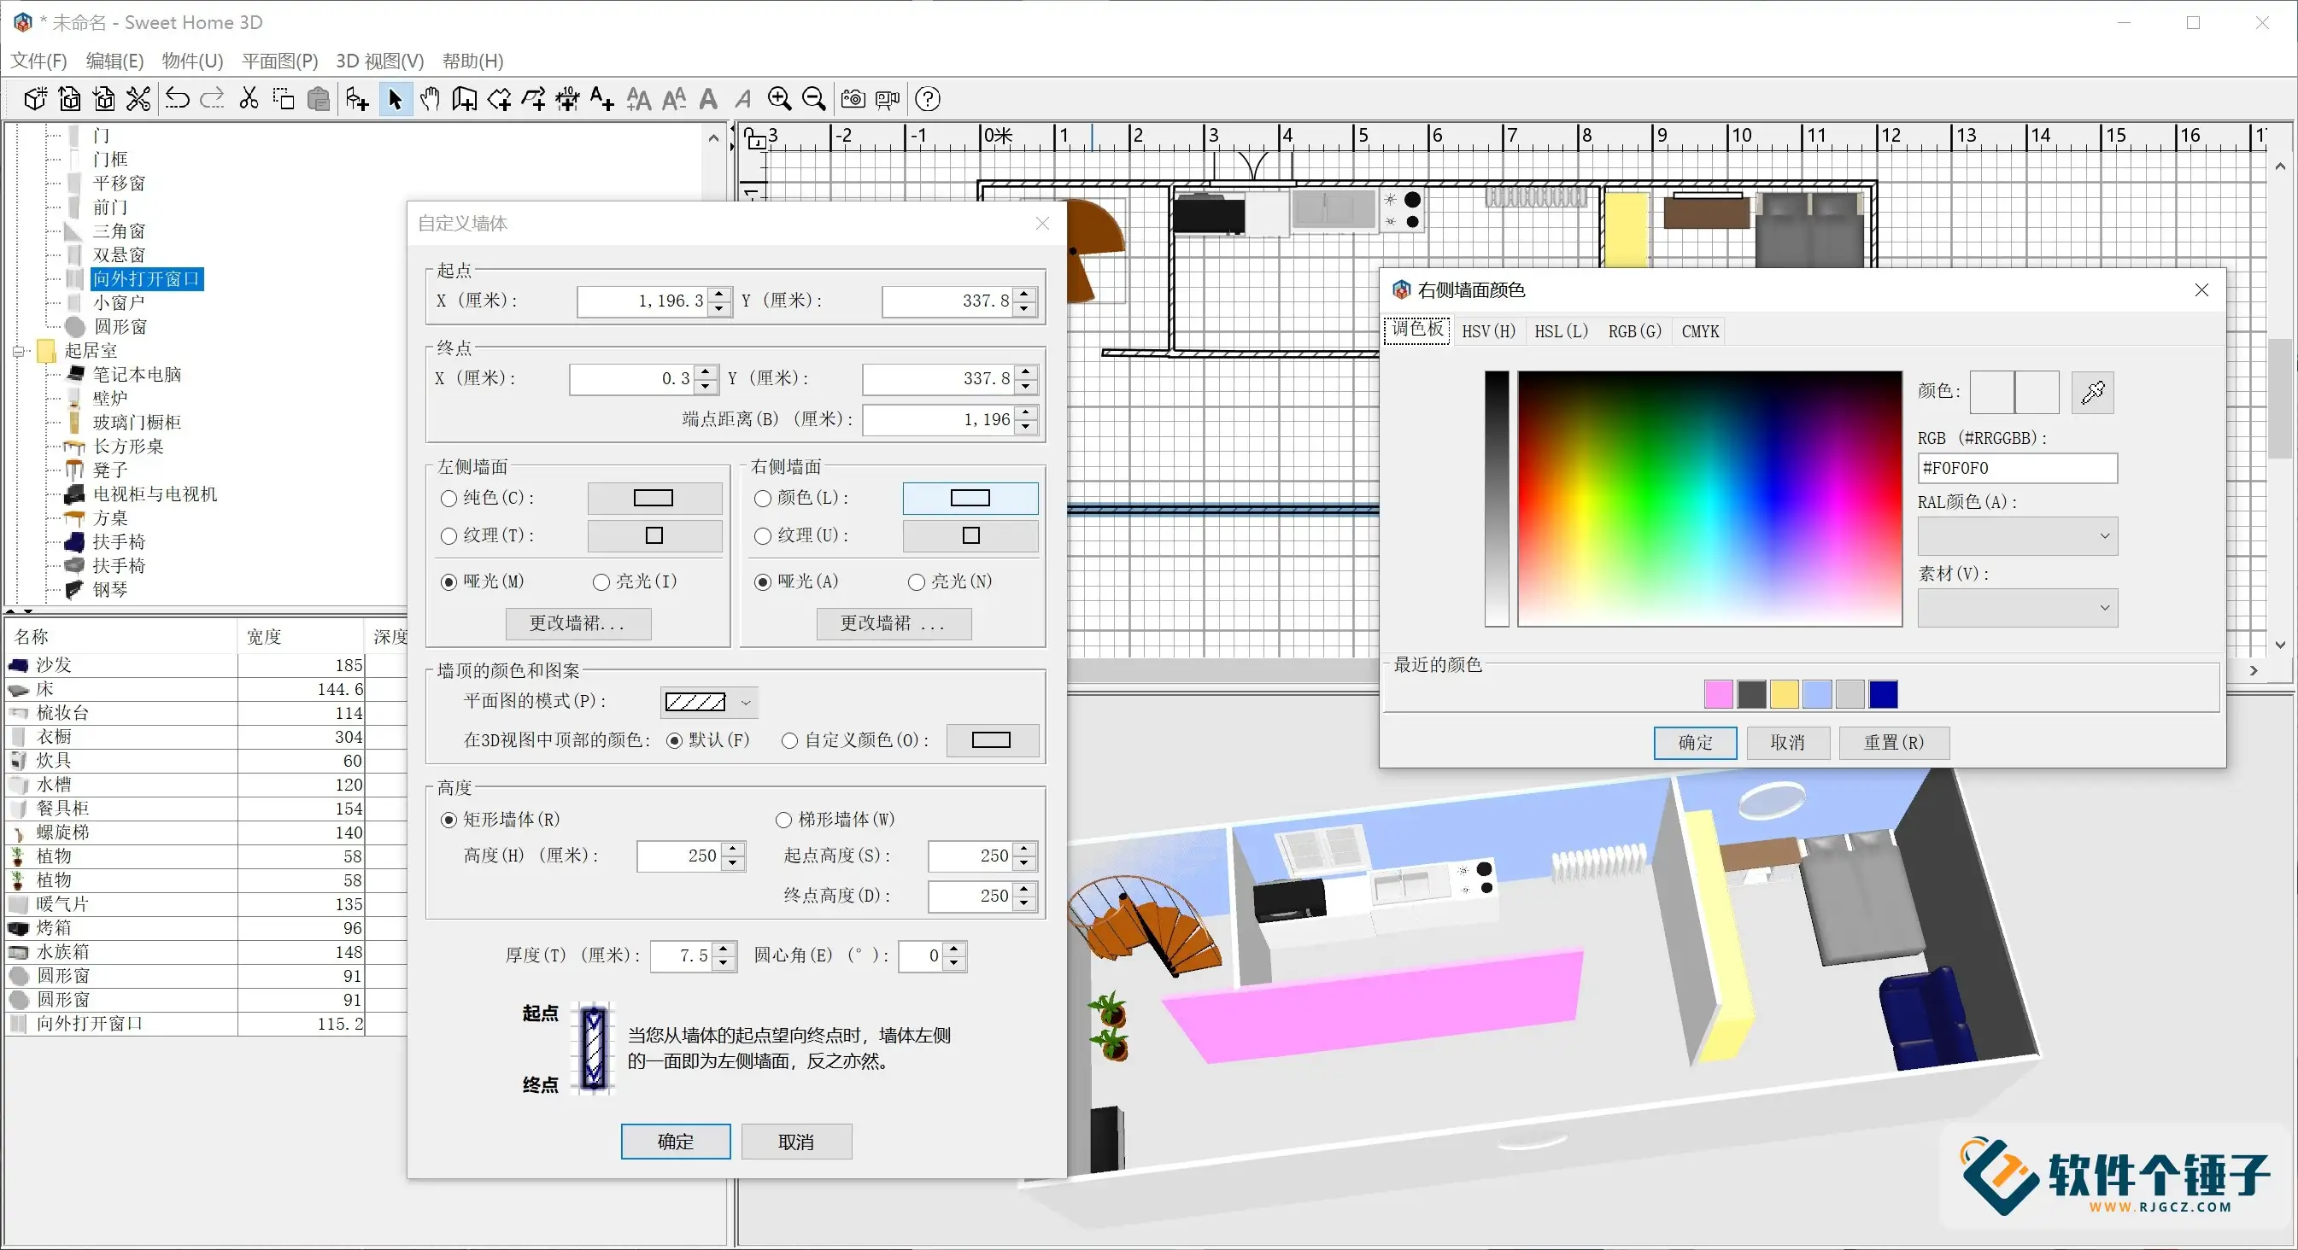This screenshot has height=1250, width=2298.
Task: Open the RAL颜色(A) dropdown
Action: click(2017, 536)
